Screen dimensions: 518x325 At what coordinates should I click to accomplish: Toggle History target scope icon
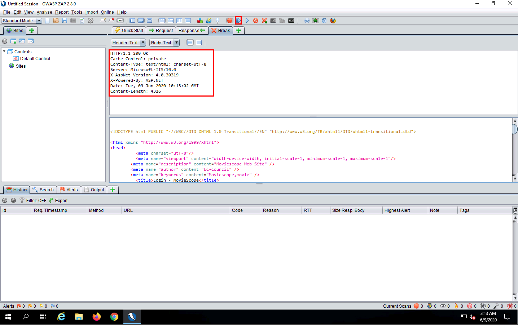[x=5, y=200]
